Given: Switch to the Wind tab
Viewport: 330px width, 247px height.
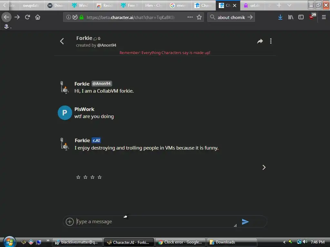Looking at the screenshot, I should (x=80, y=5).
